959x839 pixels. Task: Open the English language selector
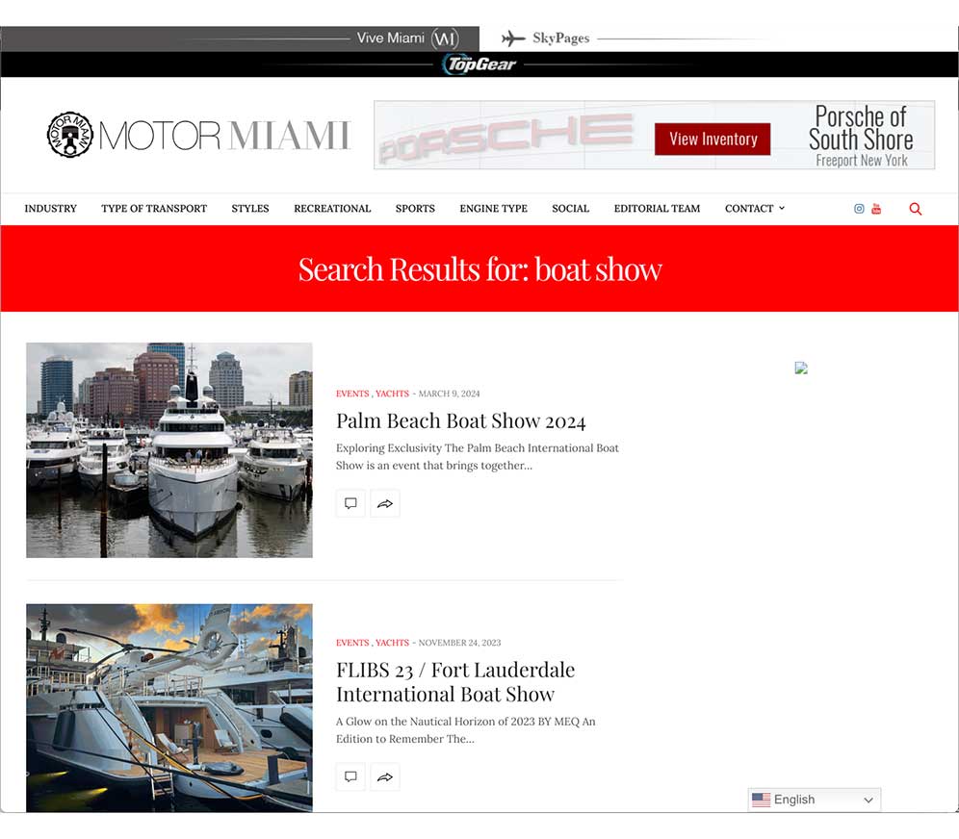pyautogui.click(x=814, y=800)
